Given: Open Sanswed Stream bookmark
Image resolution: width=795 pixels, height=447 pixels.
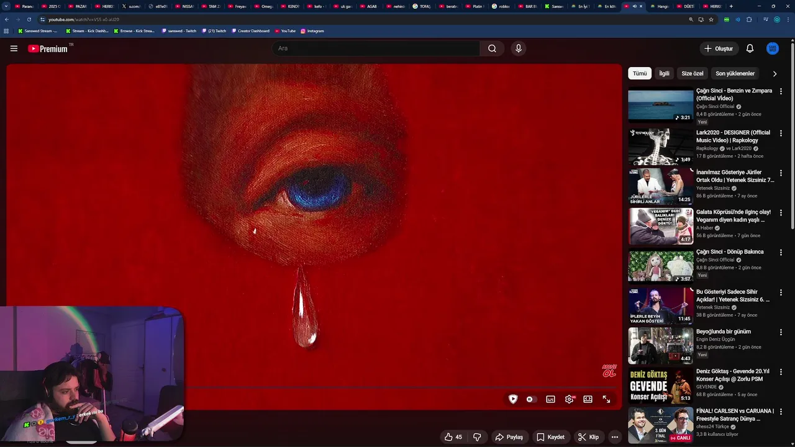Looking at the screenshot, I should click(x=37, y=30).
